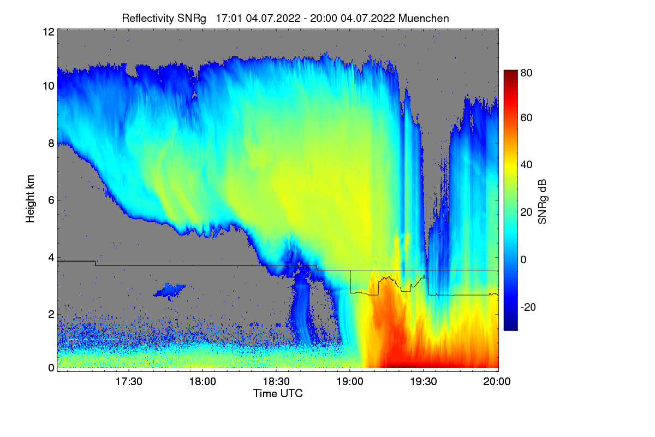Click the height axis label 4

tap(51, 257)
